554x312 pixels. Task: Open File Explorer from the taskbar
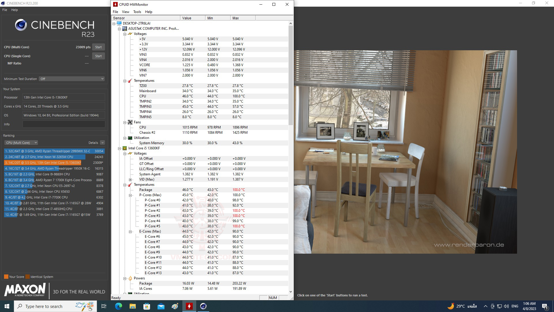132,306
